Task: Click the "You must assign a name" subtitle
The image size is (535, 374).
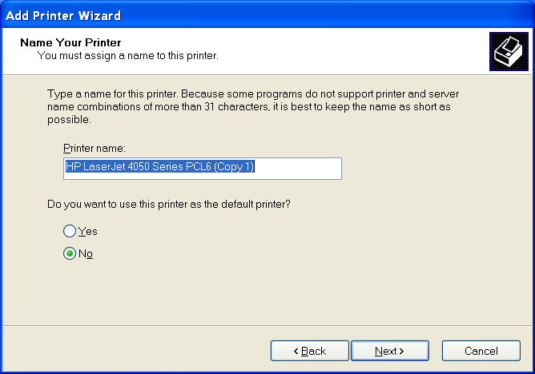Action: point(128,56)
